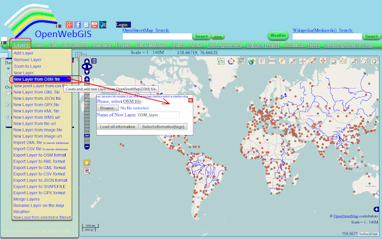Viewport: 382px width, 239px height.
Task: Open the Support project link
Action: pyautogui.click(x=263, y=45)
